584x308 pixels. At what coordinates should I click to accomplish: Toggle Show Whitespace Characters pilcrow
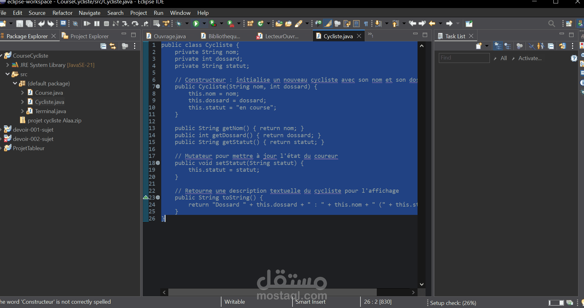(366, 23)
